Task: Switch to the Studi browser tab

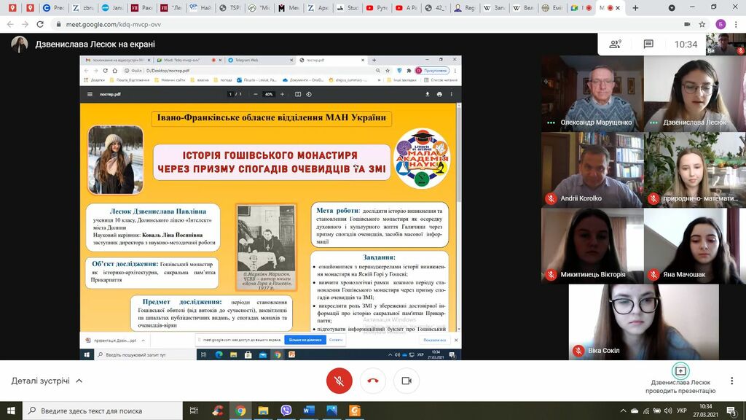Action: click(351, 8)
